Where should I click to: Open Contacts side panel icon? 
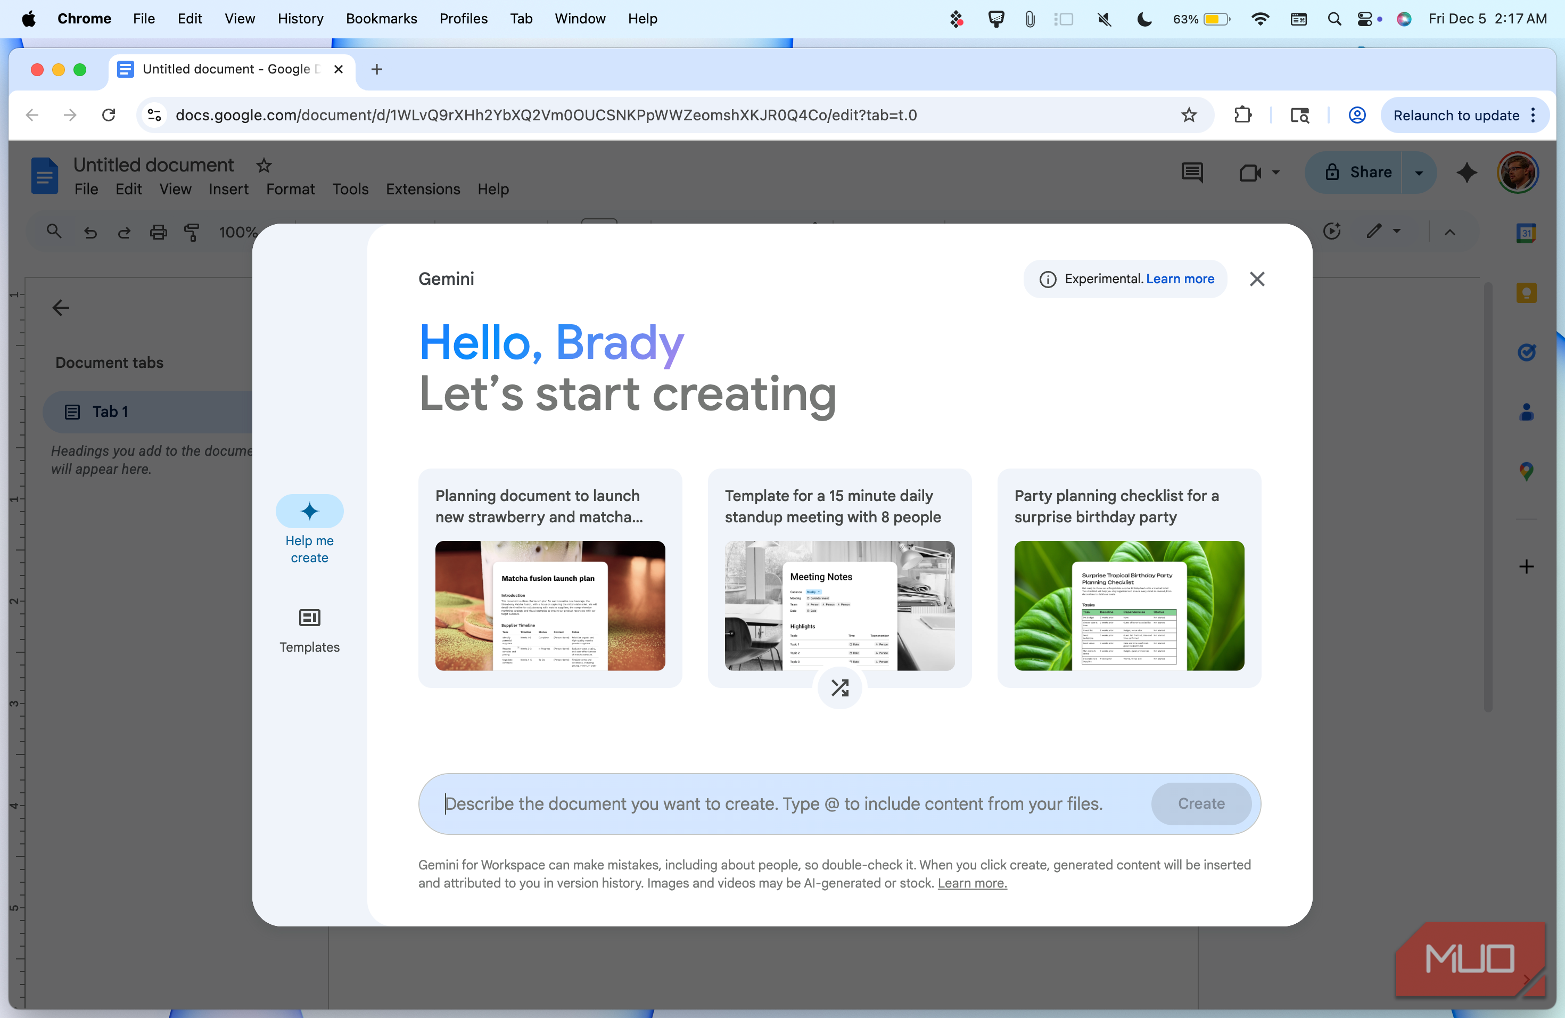1526,412
